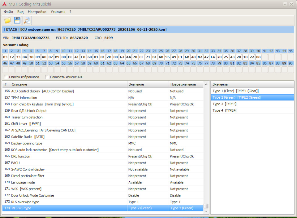Image resolution: width=297 pixels, height=218 pixels.
Task: Click variant coding byte 40 value 08
Action: click(x=258, y=57)
